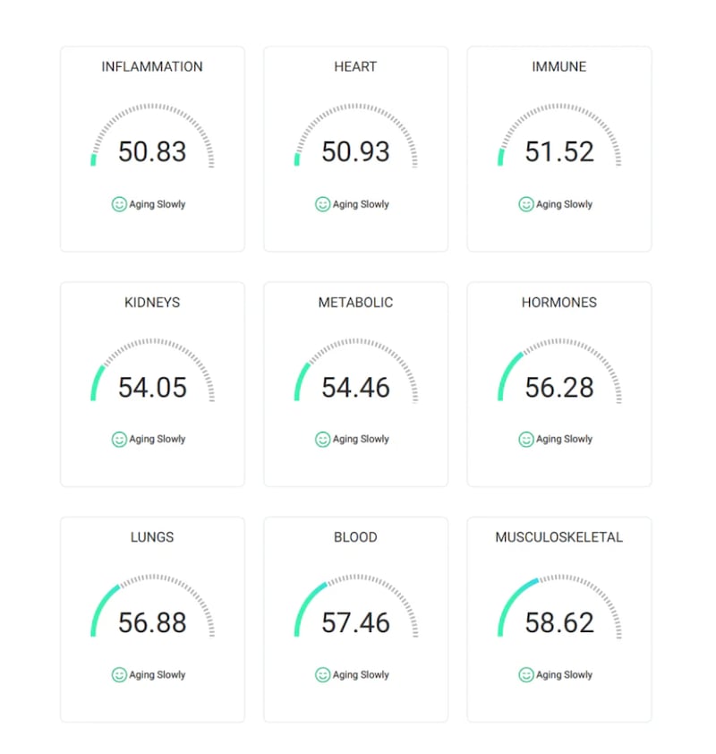Image resolution: width=716 pixels, height=754 pixels.
Task: Click the smiley icon in the Lungs card
Action: pyautogui.click(x=119, y=675)
